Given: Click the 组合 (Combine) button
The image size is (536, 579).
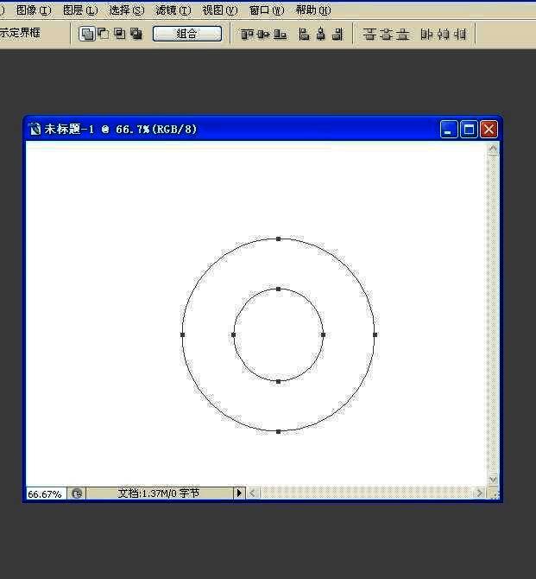Looking at the screenshot, I should 187,34.
